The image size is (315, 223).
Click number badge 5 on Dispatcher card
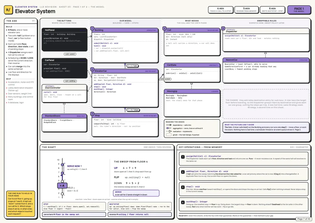(x=223, y=29)
